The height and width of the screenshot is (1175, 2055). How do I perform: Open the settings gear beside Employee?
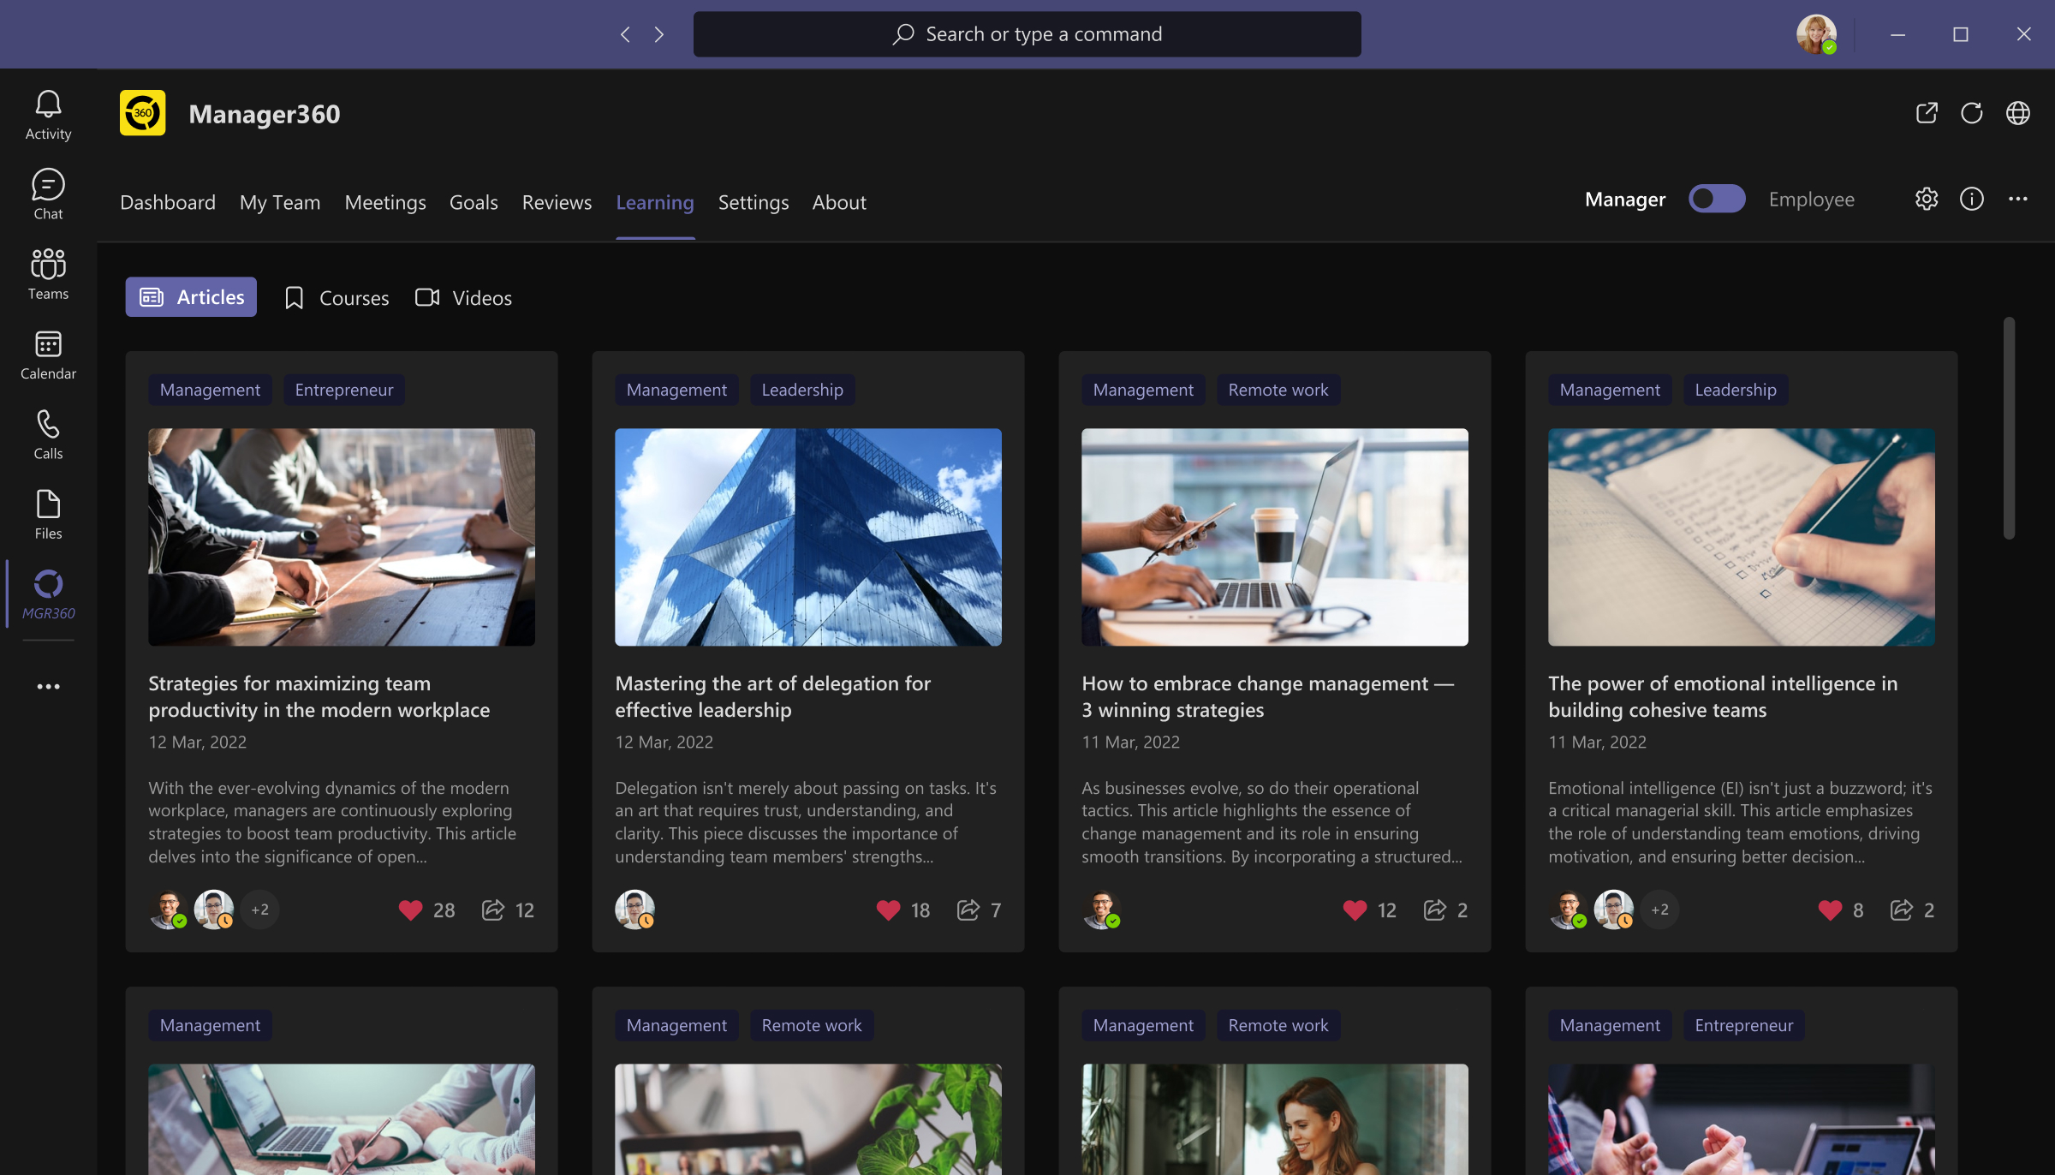click(x=1927, y=199)
